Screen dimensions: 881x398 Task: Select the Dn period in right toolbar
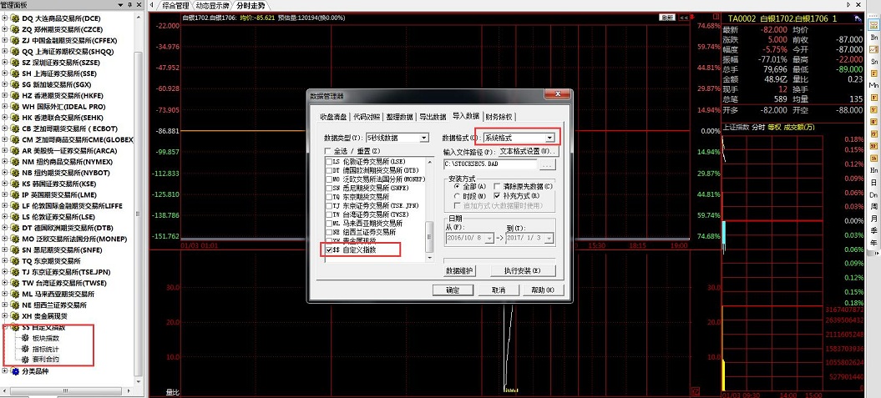tap(873, 194)
